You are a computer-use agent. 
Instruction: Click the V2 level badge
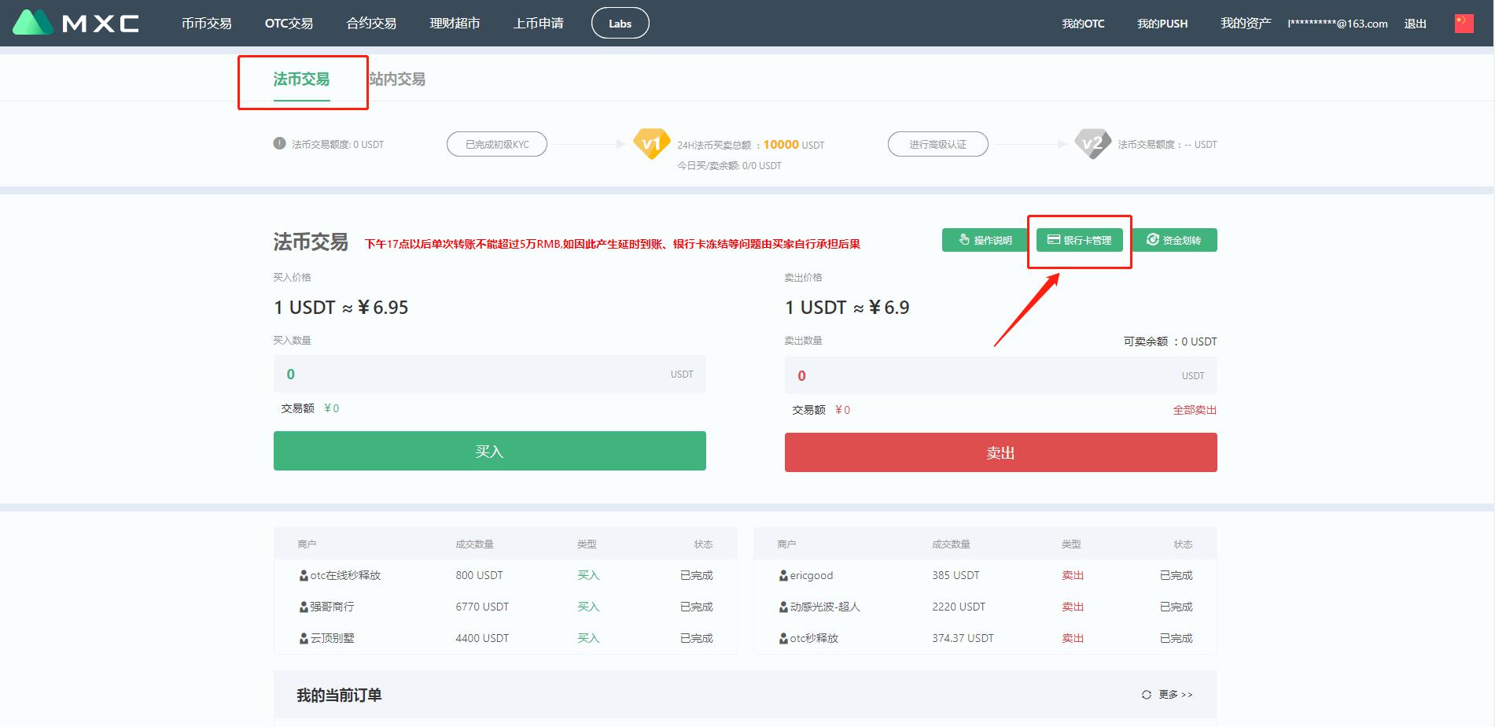tap(1092, 144)
